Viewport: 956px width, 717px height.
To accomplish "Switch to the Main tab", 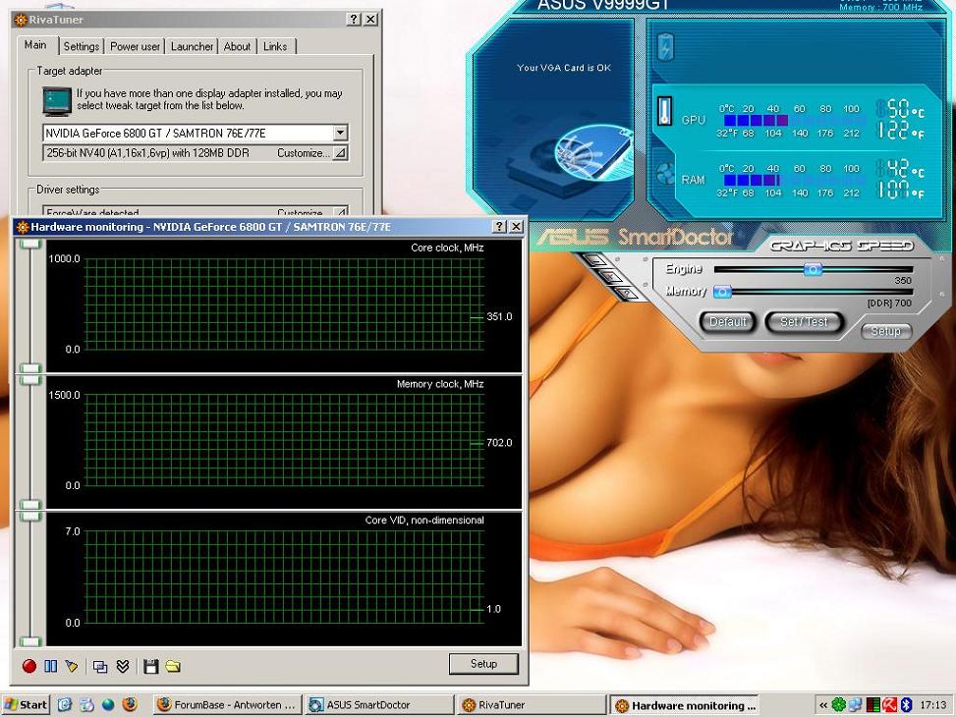I will coord(35,45).
